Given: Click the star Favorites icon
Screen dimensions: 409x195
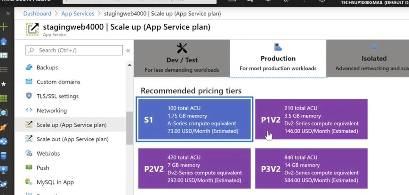Looking at the screenshot, I should (4, 84).
